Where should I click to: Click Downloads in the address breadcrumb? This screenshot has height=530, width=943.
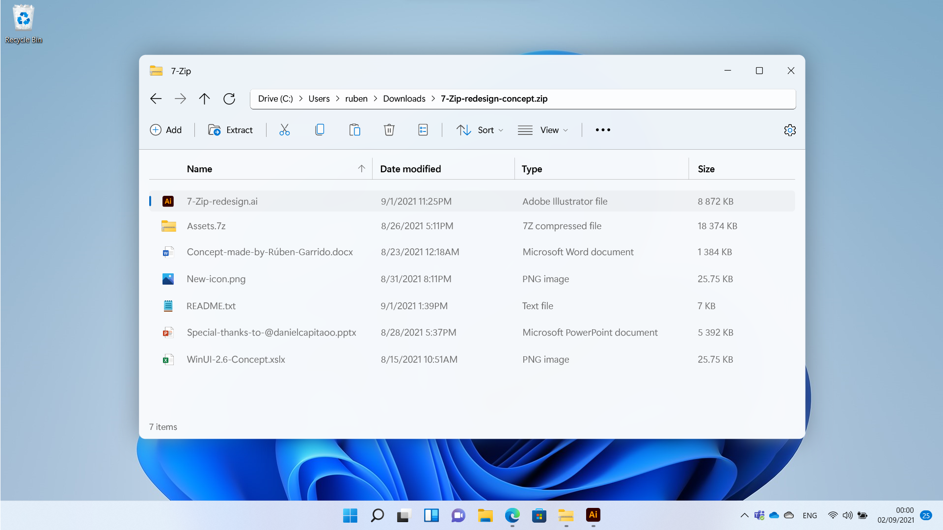[x=404, y=99]
